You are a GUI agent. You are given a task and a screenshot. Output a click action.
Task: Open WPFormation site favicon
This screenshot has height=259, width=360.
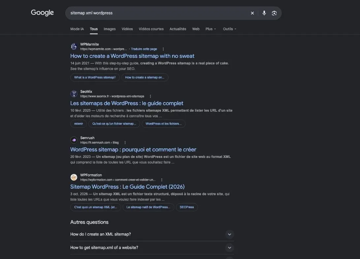coord(74,177)
